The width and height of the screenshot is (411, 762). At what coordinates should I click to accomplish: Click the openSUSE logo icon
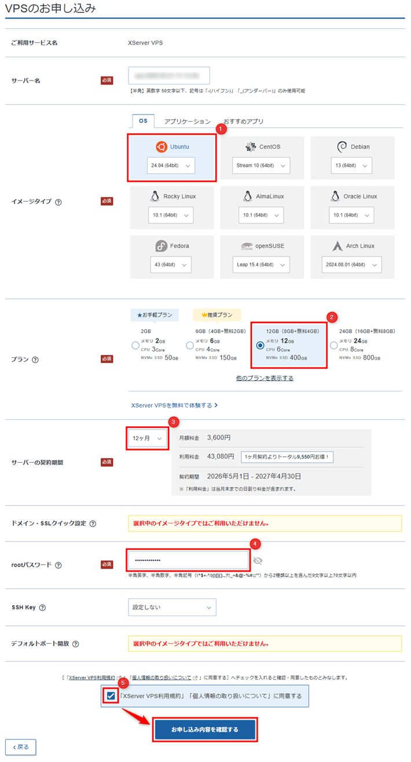247,246
